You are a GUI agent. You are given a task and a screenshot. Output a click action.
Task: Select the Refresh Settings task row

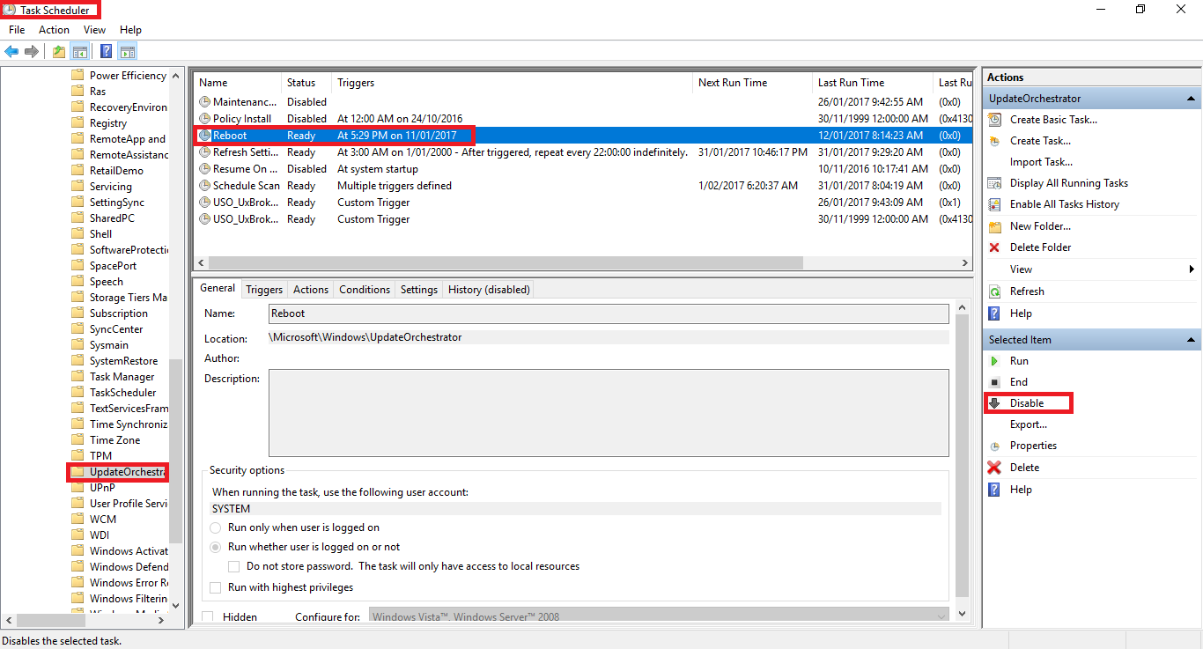point(583,152)
